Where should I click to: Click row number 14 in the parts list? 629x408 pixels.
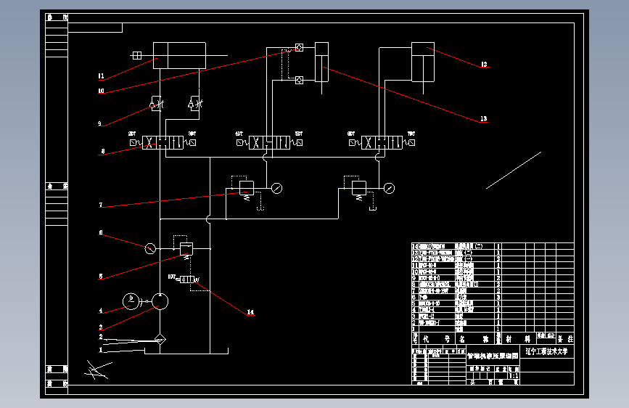click(415, 246)
